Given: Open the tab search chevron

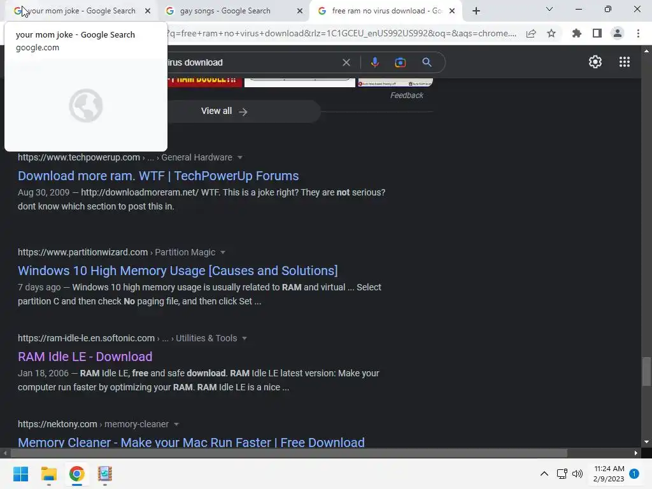Looking at the screenshot, I should [x=549, y=9].
